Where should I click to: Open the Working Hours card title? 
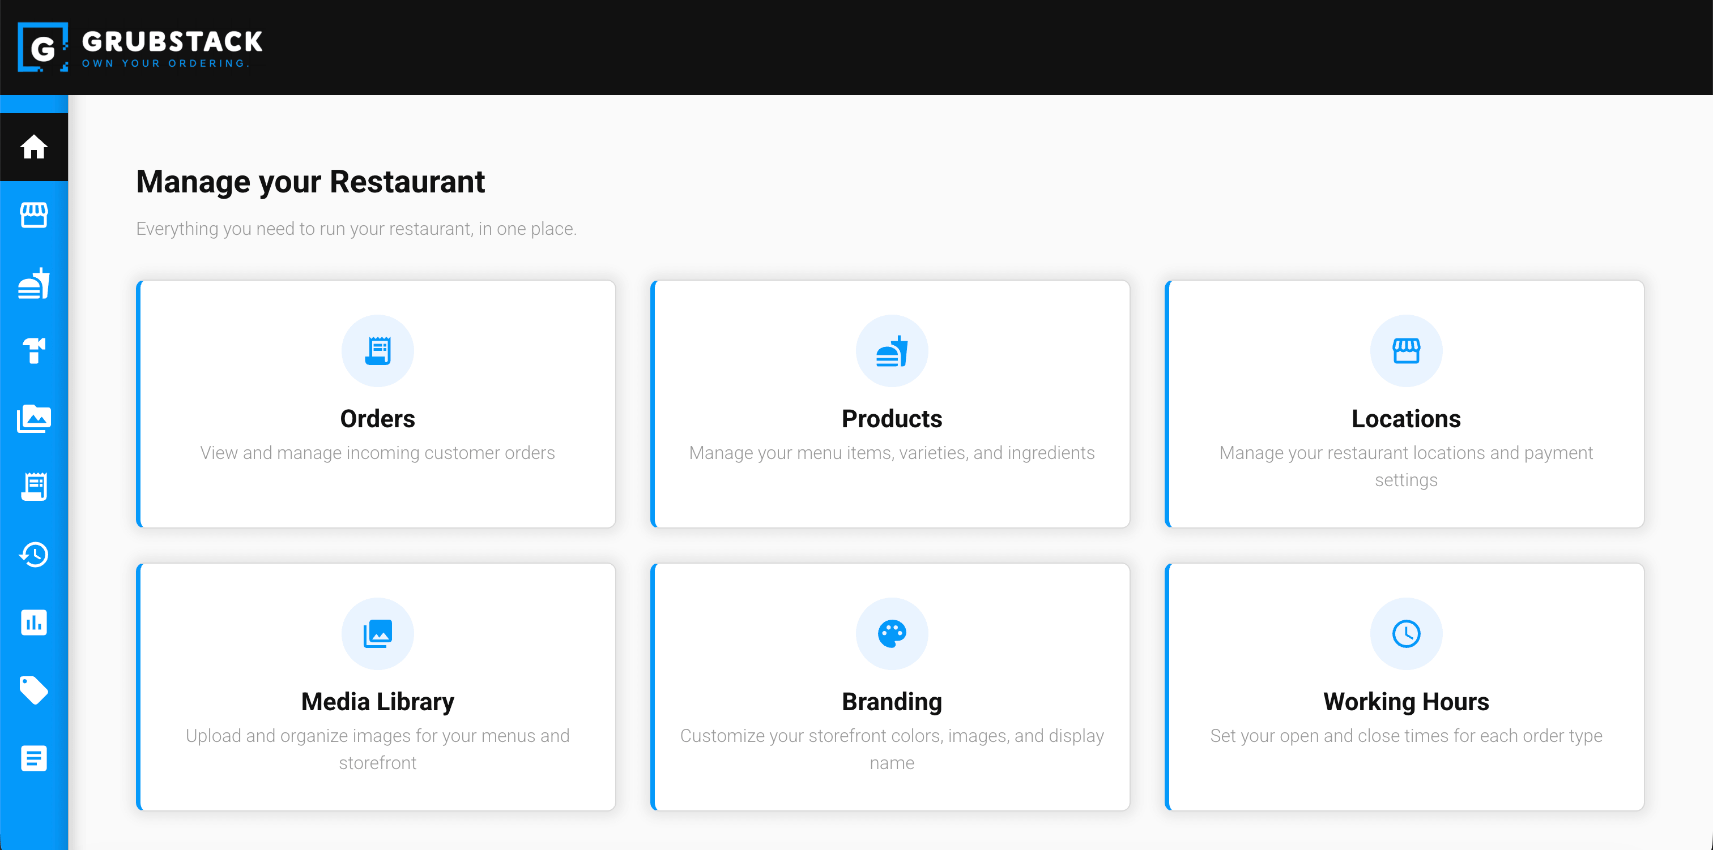pyautogui.click(x=1406, y=702)
